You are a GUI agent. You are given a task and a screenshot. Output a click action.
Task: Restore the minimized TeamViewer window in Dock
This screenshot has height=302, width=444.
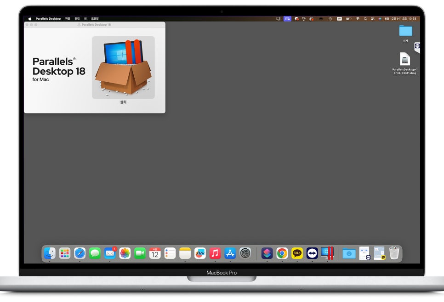364,253
